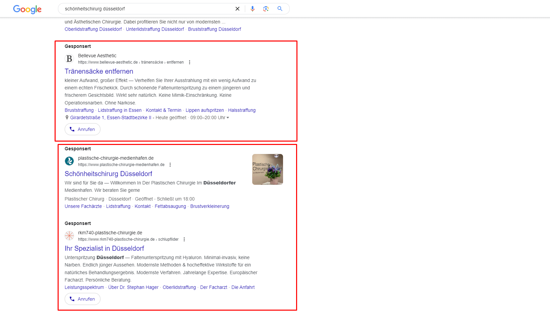Open Die Anfahrt sitelink

[243, 287]
